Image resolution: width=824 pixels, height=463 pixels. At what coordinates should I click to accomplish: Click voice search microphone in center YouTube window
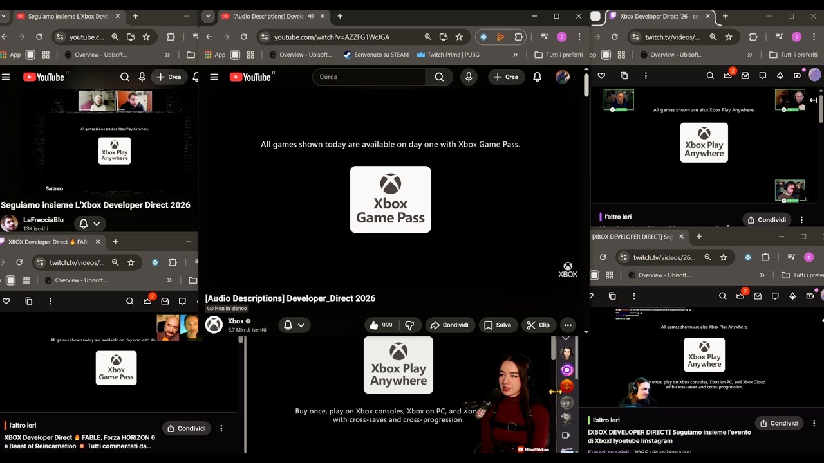point(469,77)
